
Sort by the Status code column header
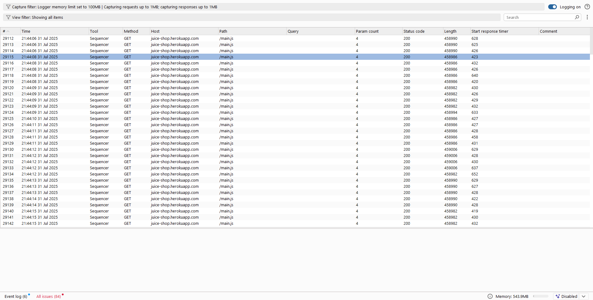(414, 31)
